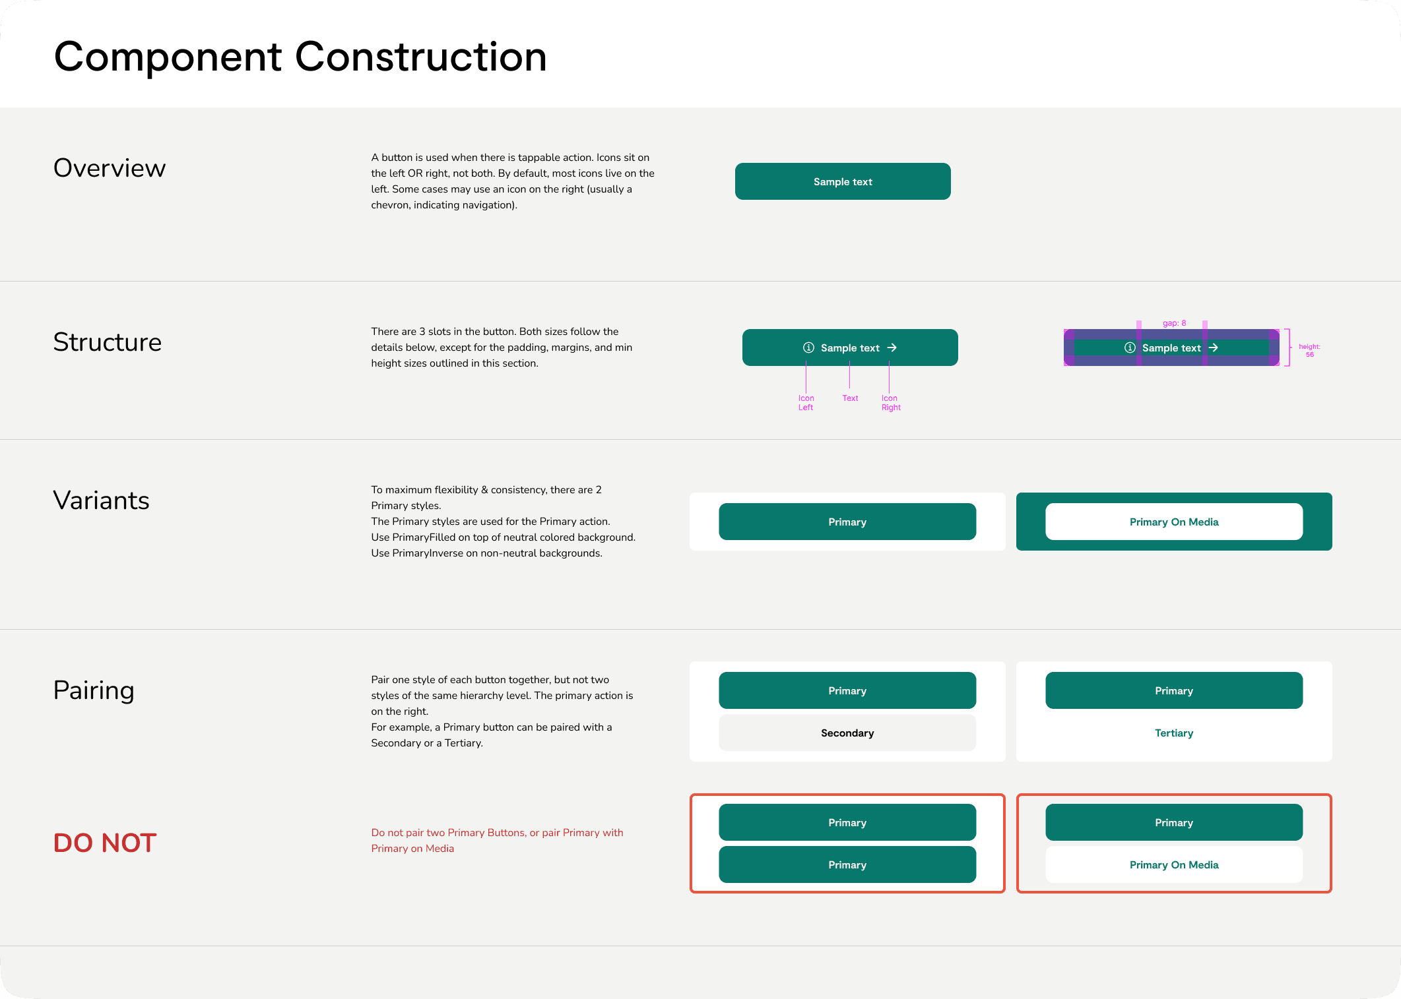Click the bottom Primary button in red DO NOT box

847,864
